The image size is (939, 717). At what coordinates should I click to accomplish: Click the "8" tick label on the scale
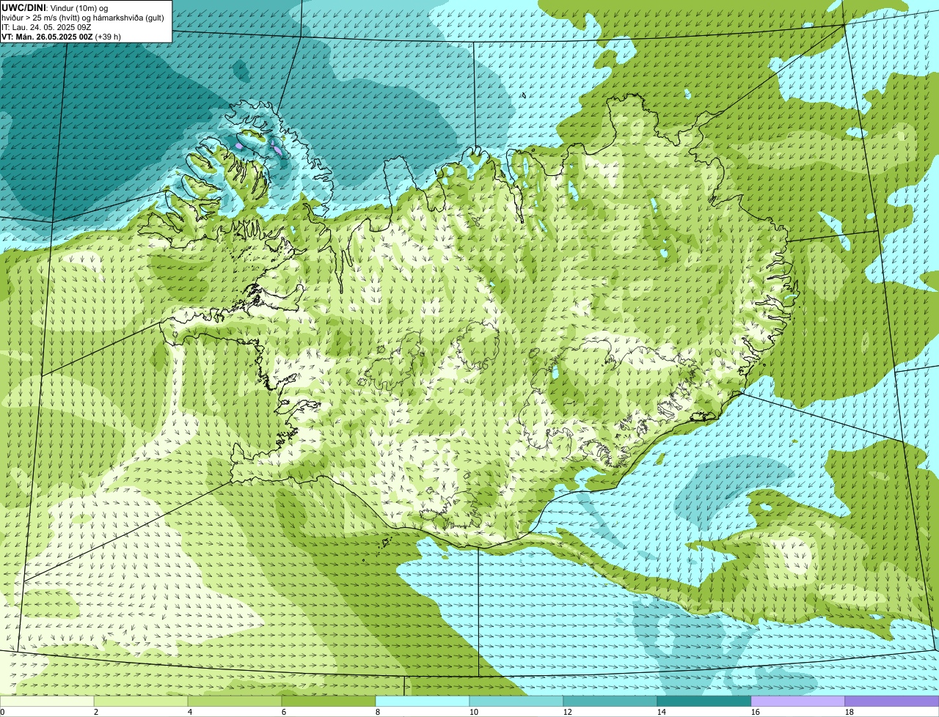click(x=378, y=712)
